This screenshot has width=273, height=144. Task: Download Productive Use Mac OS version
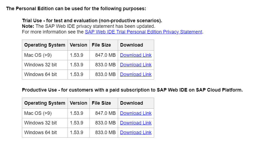[136, 113]
